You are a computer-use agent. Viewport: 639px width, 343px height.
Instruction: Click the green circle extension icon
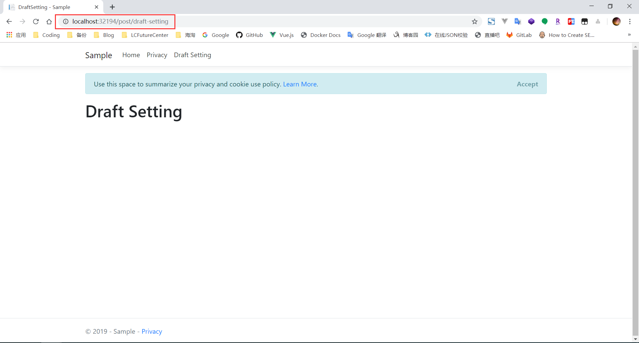tap(544, 22)
